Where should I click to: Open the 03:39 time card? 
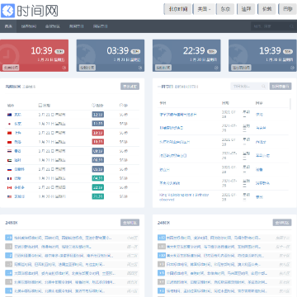111,55
